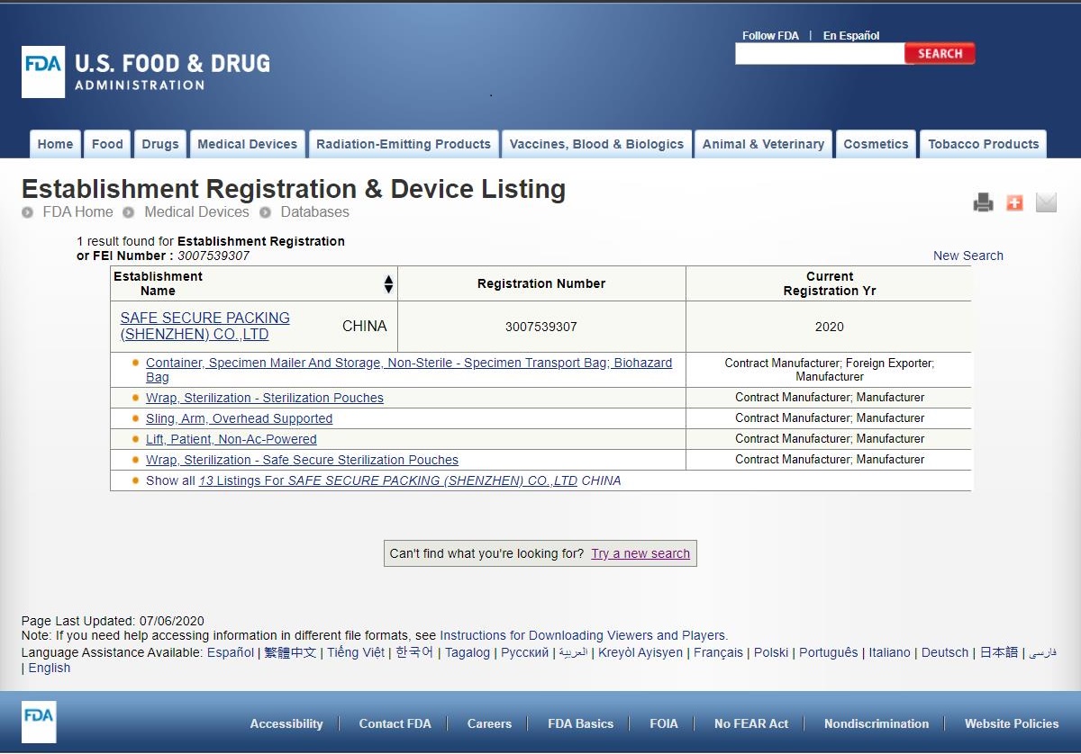This screenshot has width=1081, height=754.
Task: Open Website Policies footer link
Action: click(1012, 723)
